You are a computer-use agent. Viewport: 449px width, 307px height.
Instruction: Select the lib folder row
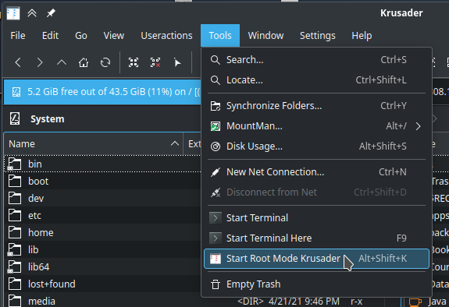coord(102,250)
